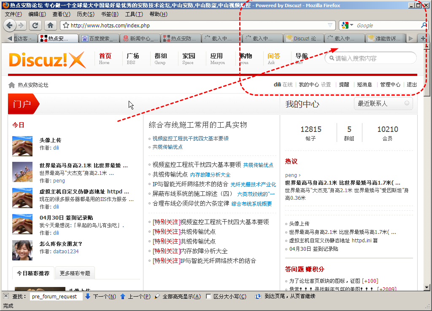432x311 pixels.
Task: Click the house icon beside 热点安防论坛
Action: click(11, 85)
